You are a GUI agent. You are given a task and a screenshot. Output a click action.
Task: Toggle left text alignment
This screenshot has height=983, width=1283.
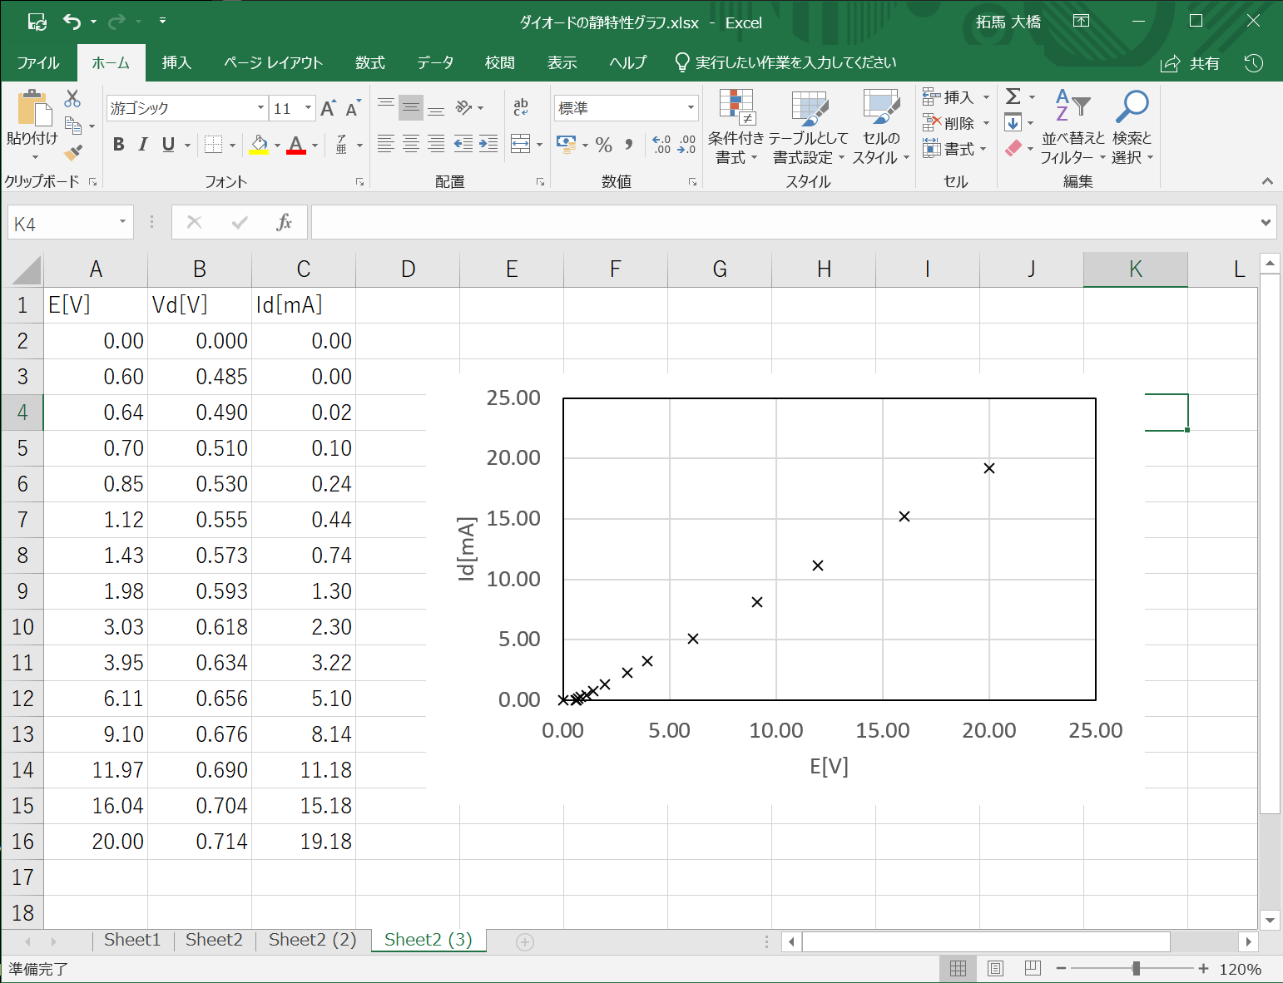(386, 144)
